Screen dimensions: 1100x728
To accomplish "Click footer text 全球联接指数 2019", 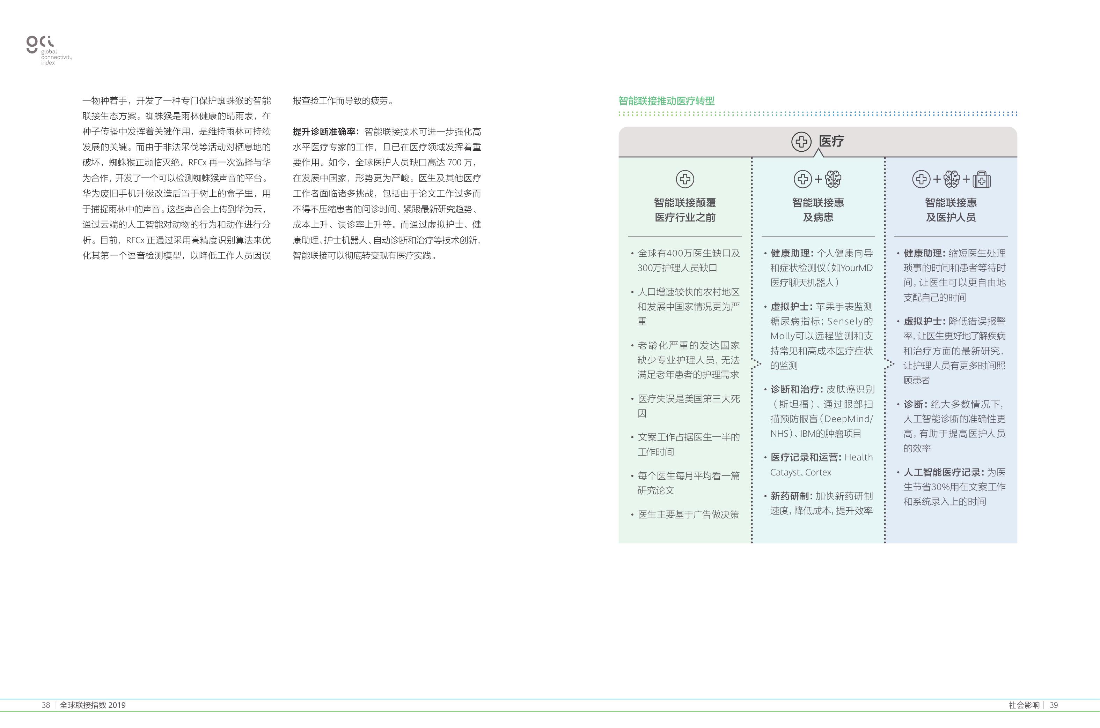I will tap(93, 705).
